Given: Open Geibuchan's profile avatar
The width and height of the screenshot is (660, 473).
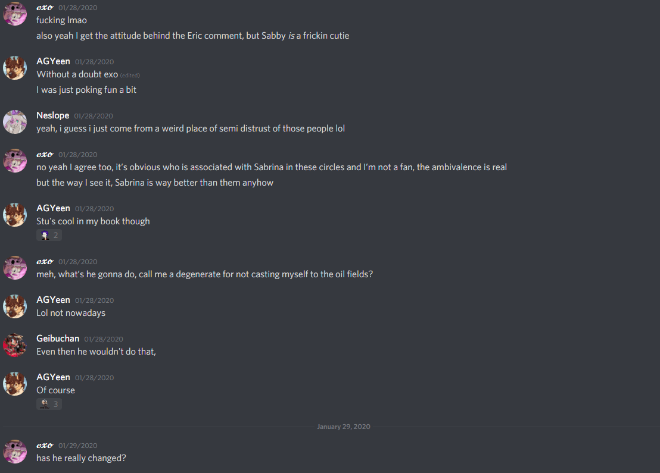Looking at the screenshot, I should tap(15, 345).
